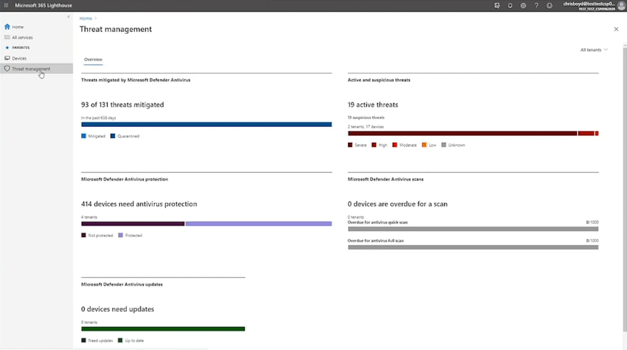627x350 pixels.
Task: Click the Not protected dark purple bar segment
Action: click(x=133, y=223)
